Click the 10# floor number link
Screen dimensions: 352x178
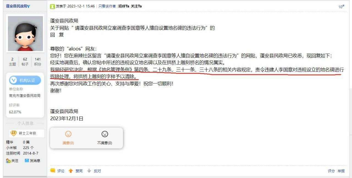point(341,7)
